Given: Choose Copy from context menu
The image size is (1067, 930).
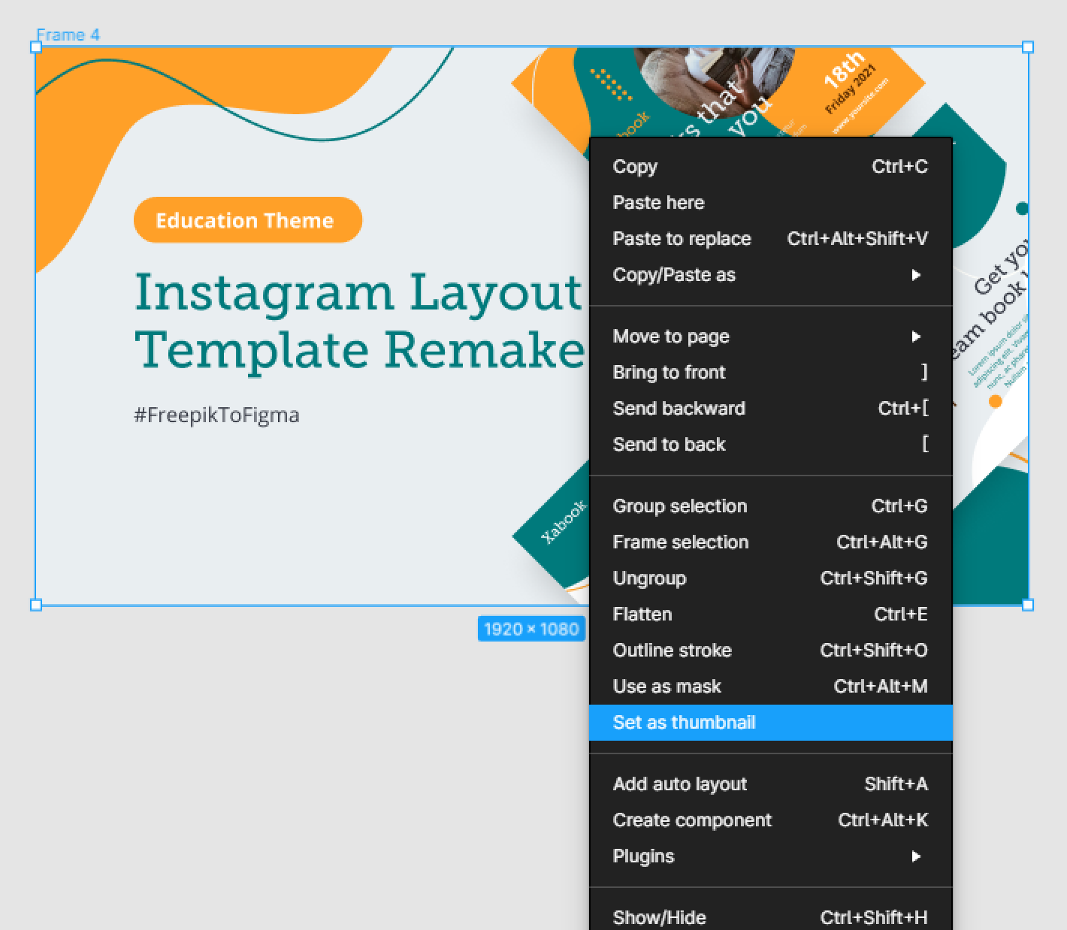Looking at the screenshot, I should click(770, 167).
